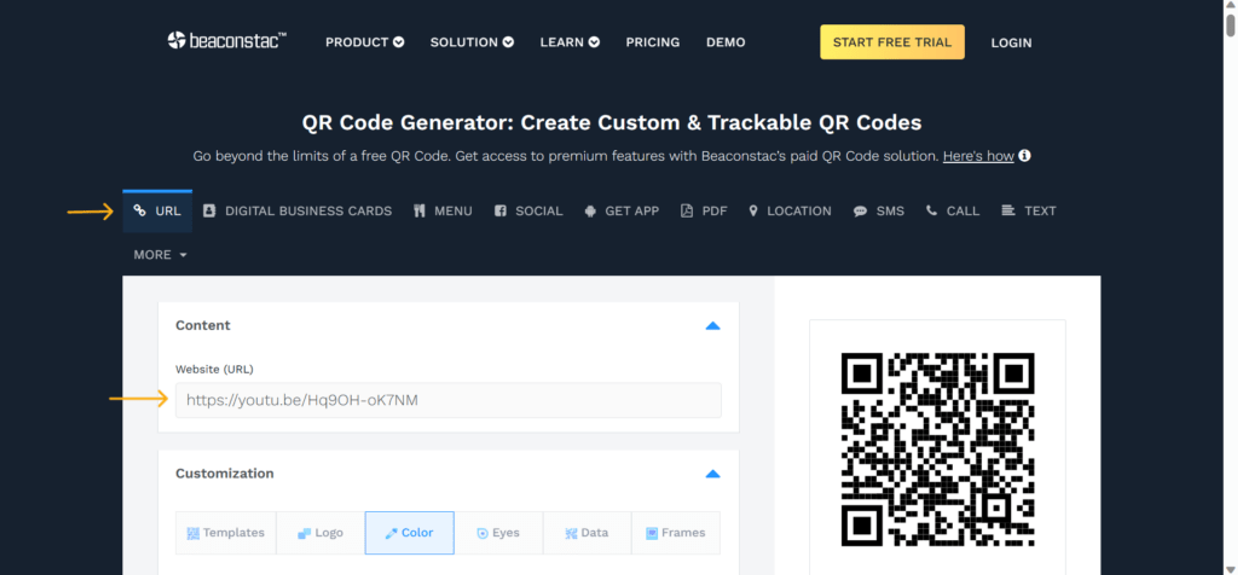Click the Website URL input field
Screen dimensions: 1238x575
pyautogui.click(x=448, y=400)
